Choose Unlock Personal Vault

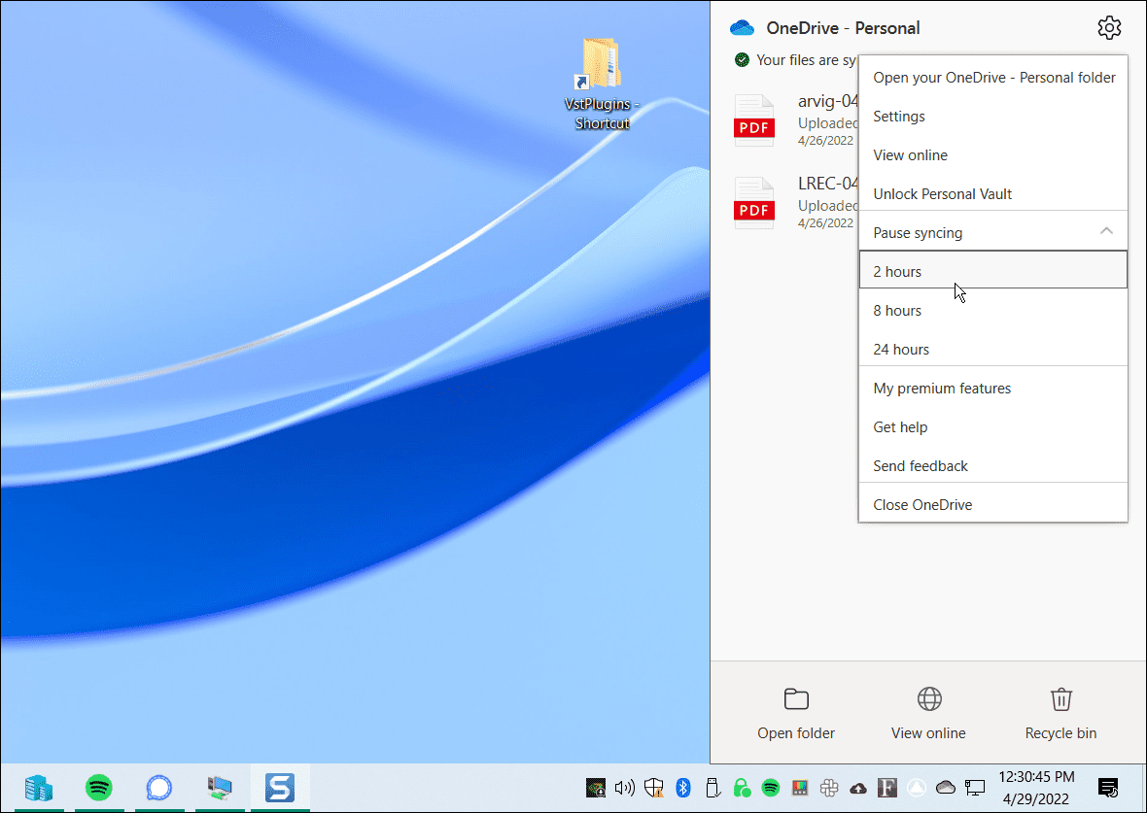pos(993,193)
